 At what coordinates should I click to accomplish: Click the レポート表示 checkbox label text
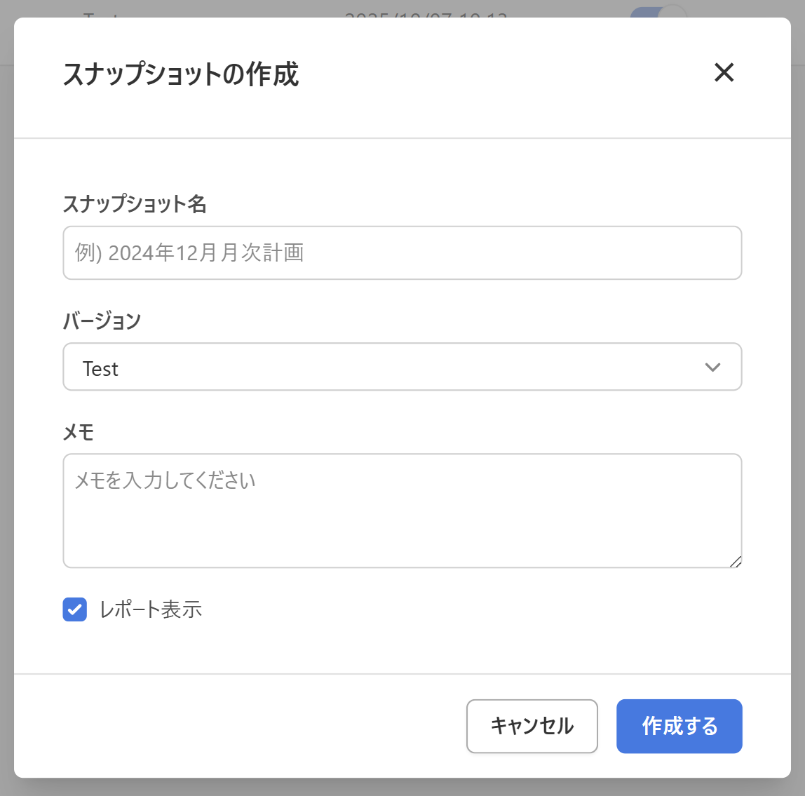[x=151, y=609]
